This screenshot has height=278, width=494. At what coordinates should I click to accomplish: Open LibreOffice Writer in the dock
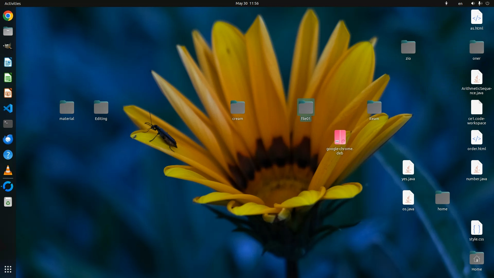click(x=8, y=62)
